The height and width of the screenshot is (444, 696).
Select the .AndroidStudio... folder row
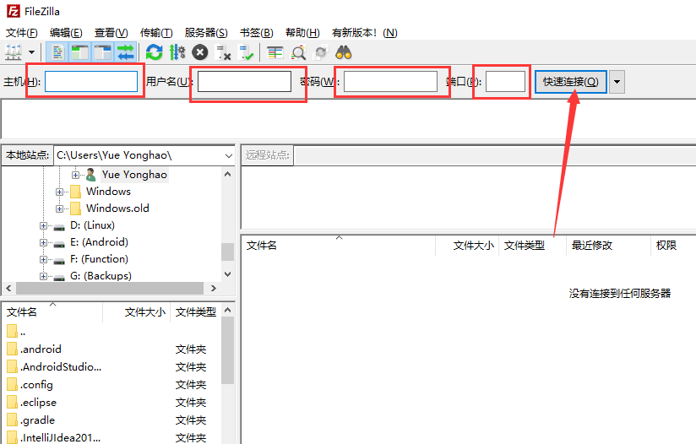click(x=111, y=367)
